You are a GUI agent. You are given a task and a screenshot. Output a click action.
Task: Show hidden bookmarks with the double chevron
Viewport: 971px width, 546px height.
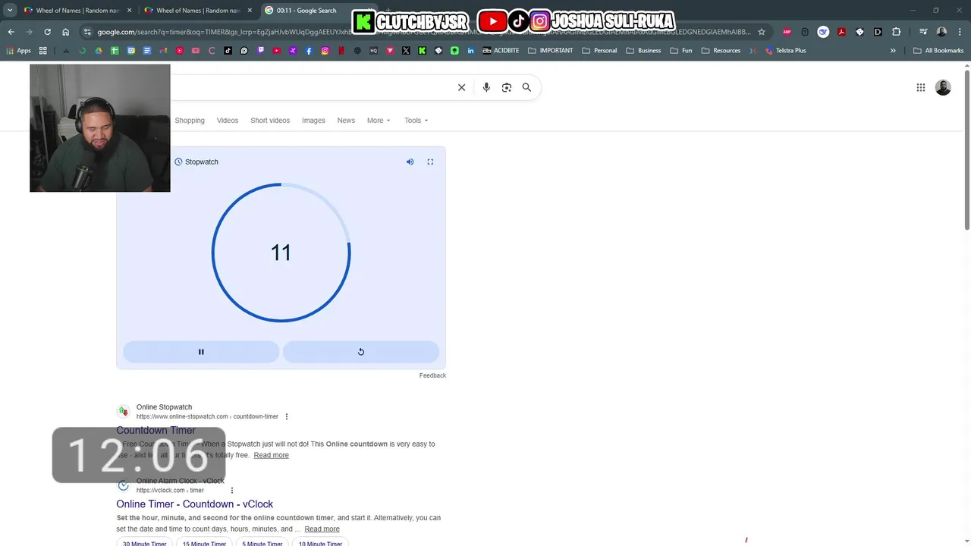pos(893,51)
